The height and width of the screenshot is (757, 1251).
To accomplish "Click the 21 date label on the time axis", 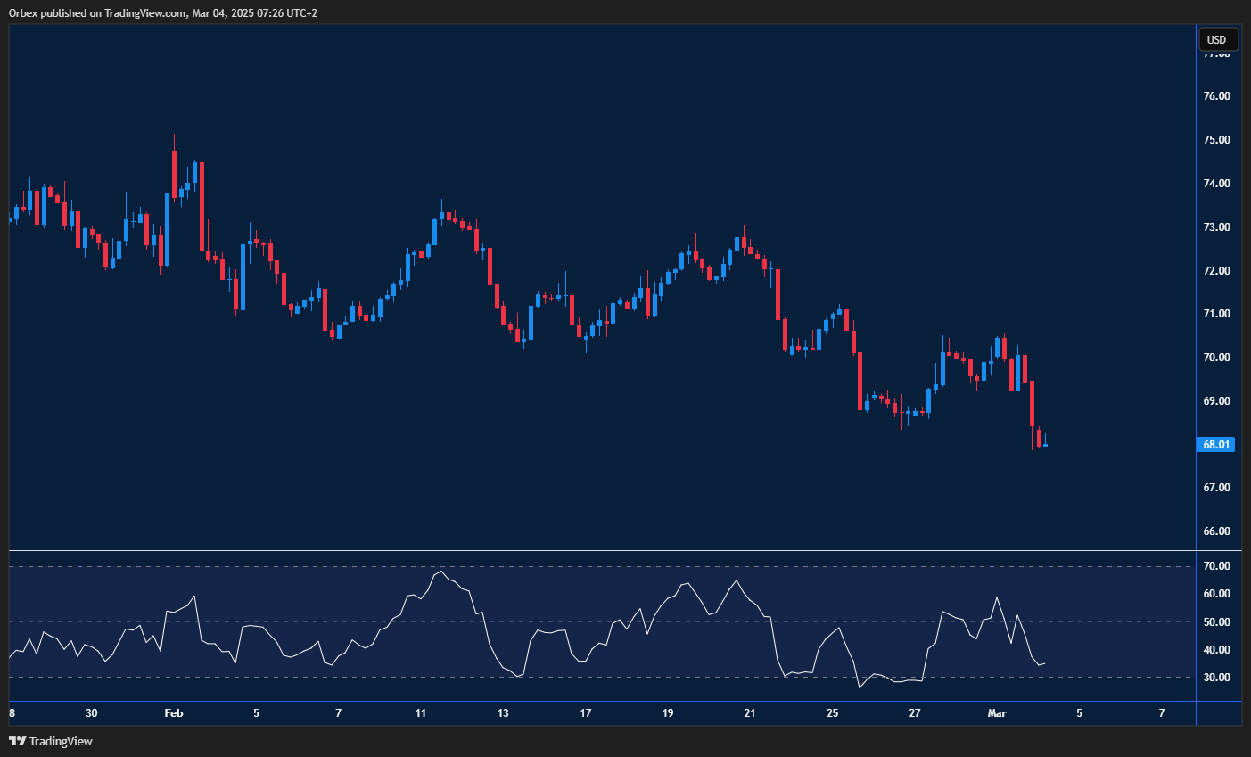I will coord(750,713).
